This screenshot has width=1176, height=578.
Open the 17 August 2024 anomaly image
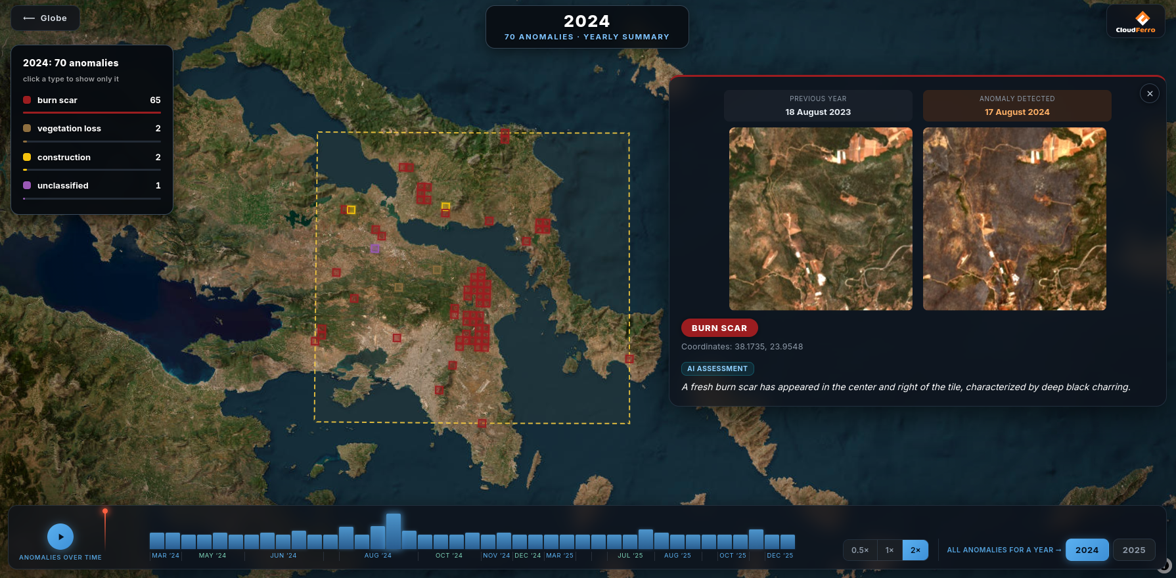pyautogui.click(x=1014, y=219)
